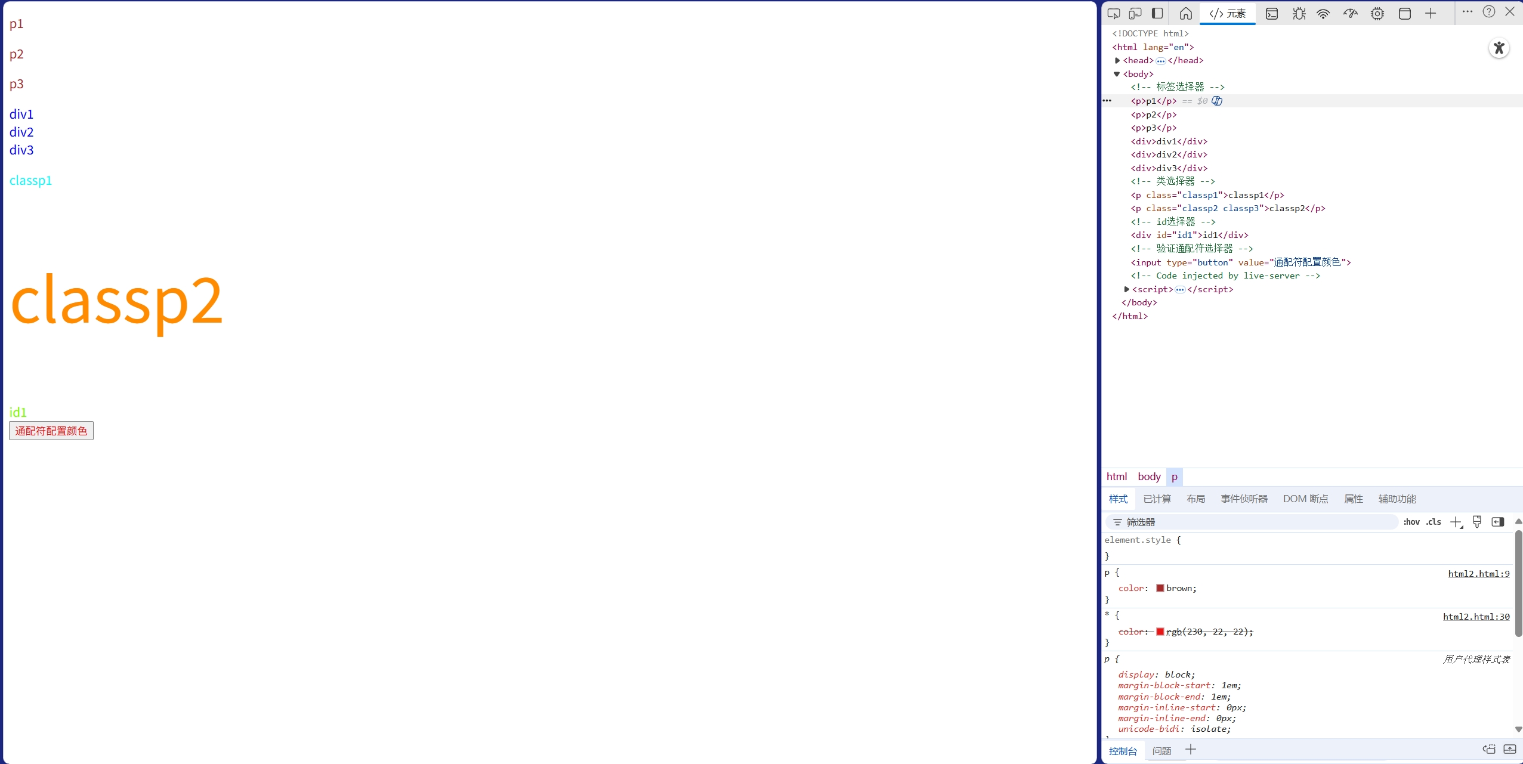Open the Memory chip icon tool
This screenshot has height=764, width=1523.
click(x=1377, y=13)
